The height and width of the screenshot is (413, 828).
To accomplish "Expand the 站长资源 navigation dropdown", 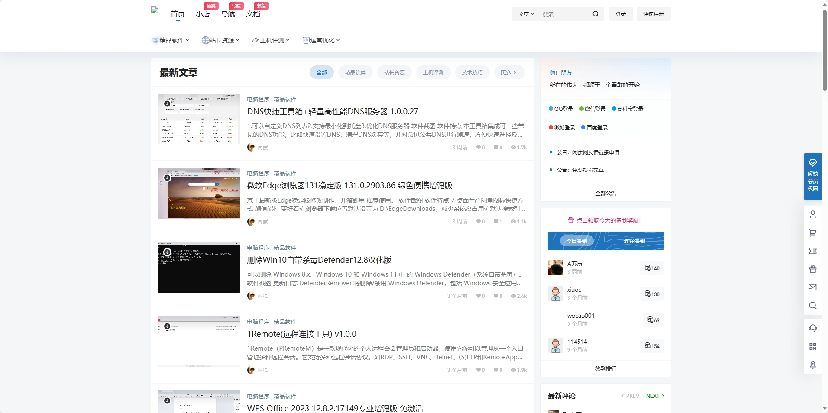I will 221,40.
